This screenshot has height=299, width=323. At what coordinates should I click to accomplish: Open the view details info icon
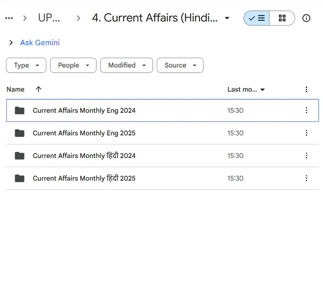(x=306, y=18)
